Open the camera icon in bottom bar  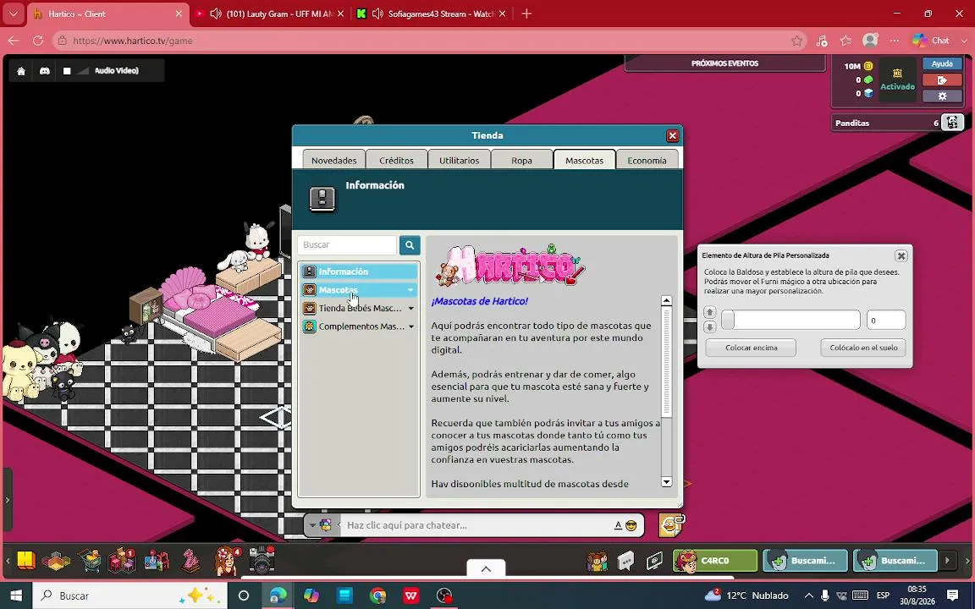tap(262, 561)
